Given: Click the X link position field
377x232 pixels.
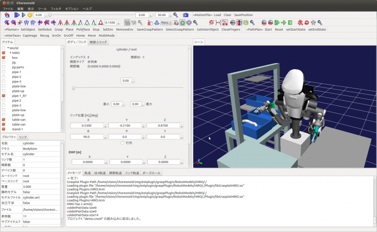Looking at the screenshot, I should [x=88, y=125].
